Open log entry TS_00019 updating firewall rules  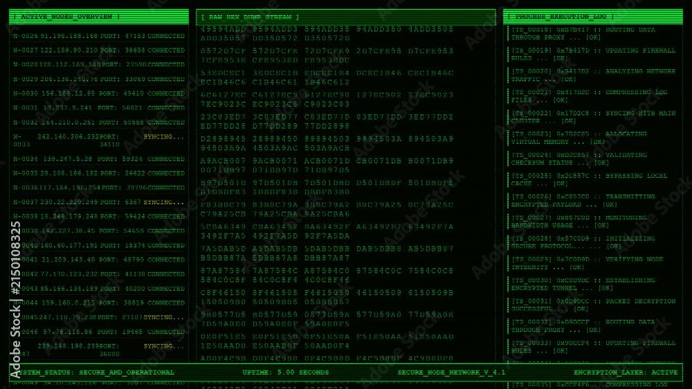593,54
